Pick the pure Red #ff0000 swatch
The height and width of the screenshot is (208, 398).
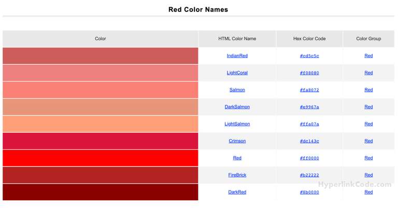(100, 158)
